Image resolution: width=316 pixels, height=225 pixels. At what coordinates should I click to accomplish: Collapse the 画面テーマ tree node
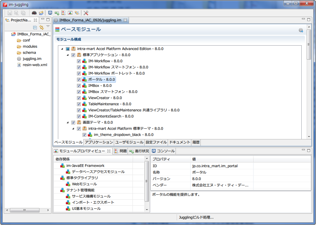[x=68, y=122]
